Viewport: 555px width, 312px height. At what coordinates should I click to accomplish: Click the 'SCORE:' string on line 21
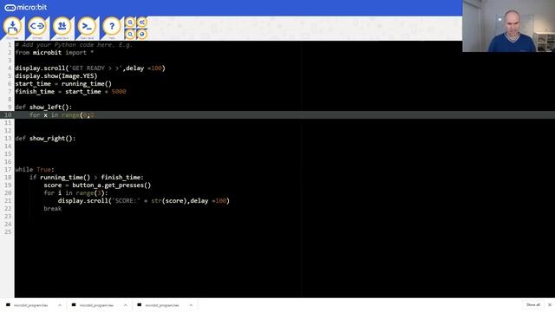126,200
